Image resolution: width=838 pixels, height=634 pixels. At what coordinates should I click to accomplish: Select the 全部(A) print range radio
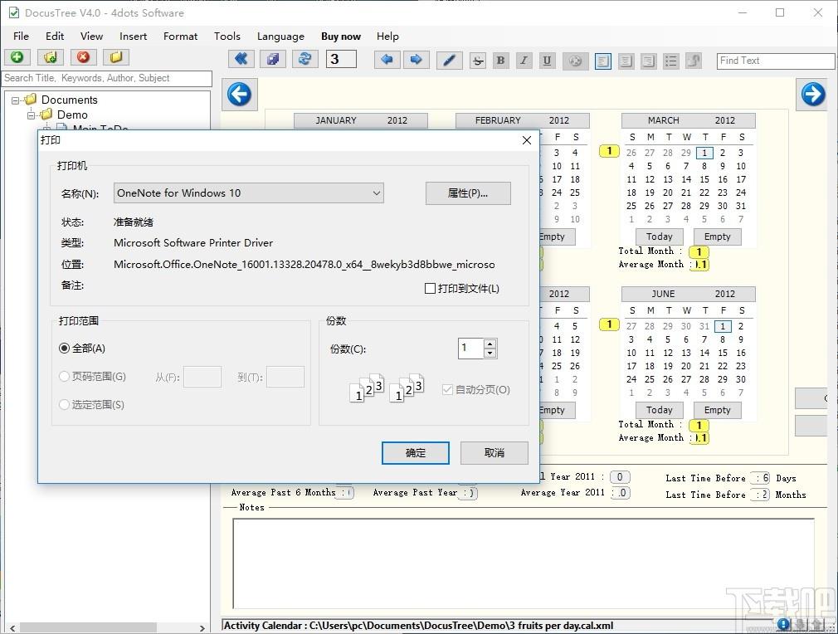coord(64,349)
